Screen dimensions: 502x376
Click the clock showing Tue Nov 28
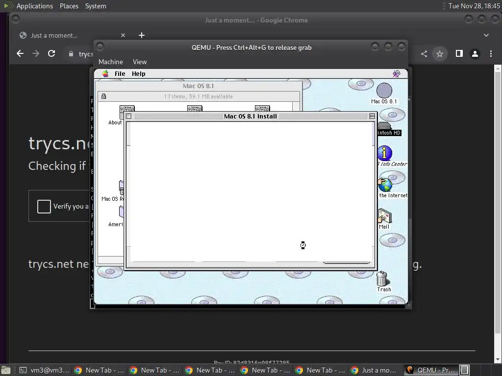[x=474, y=6]
